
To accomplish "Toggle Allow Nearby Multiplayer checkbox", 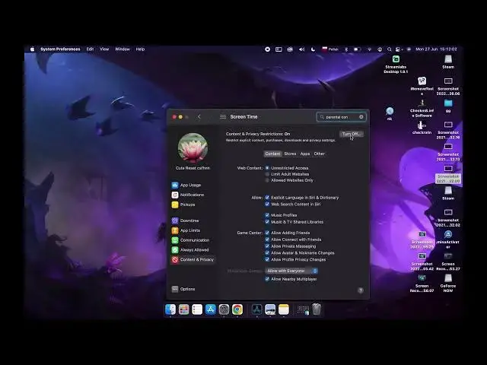I will 267,279.
